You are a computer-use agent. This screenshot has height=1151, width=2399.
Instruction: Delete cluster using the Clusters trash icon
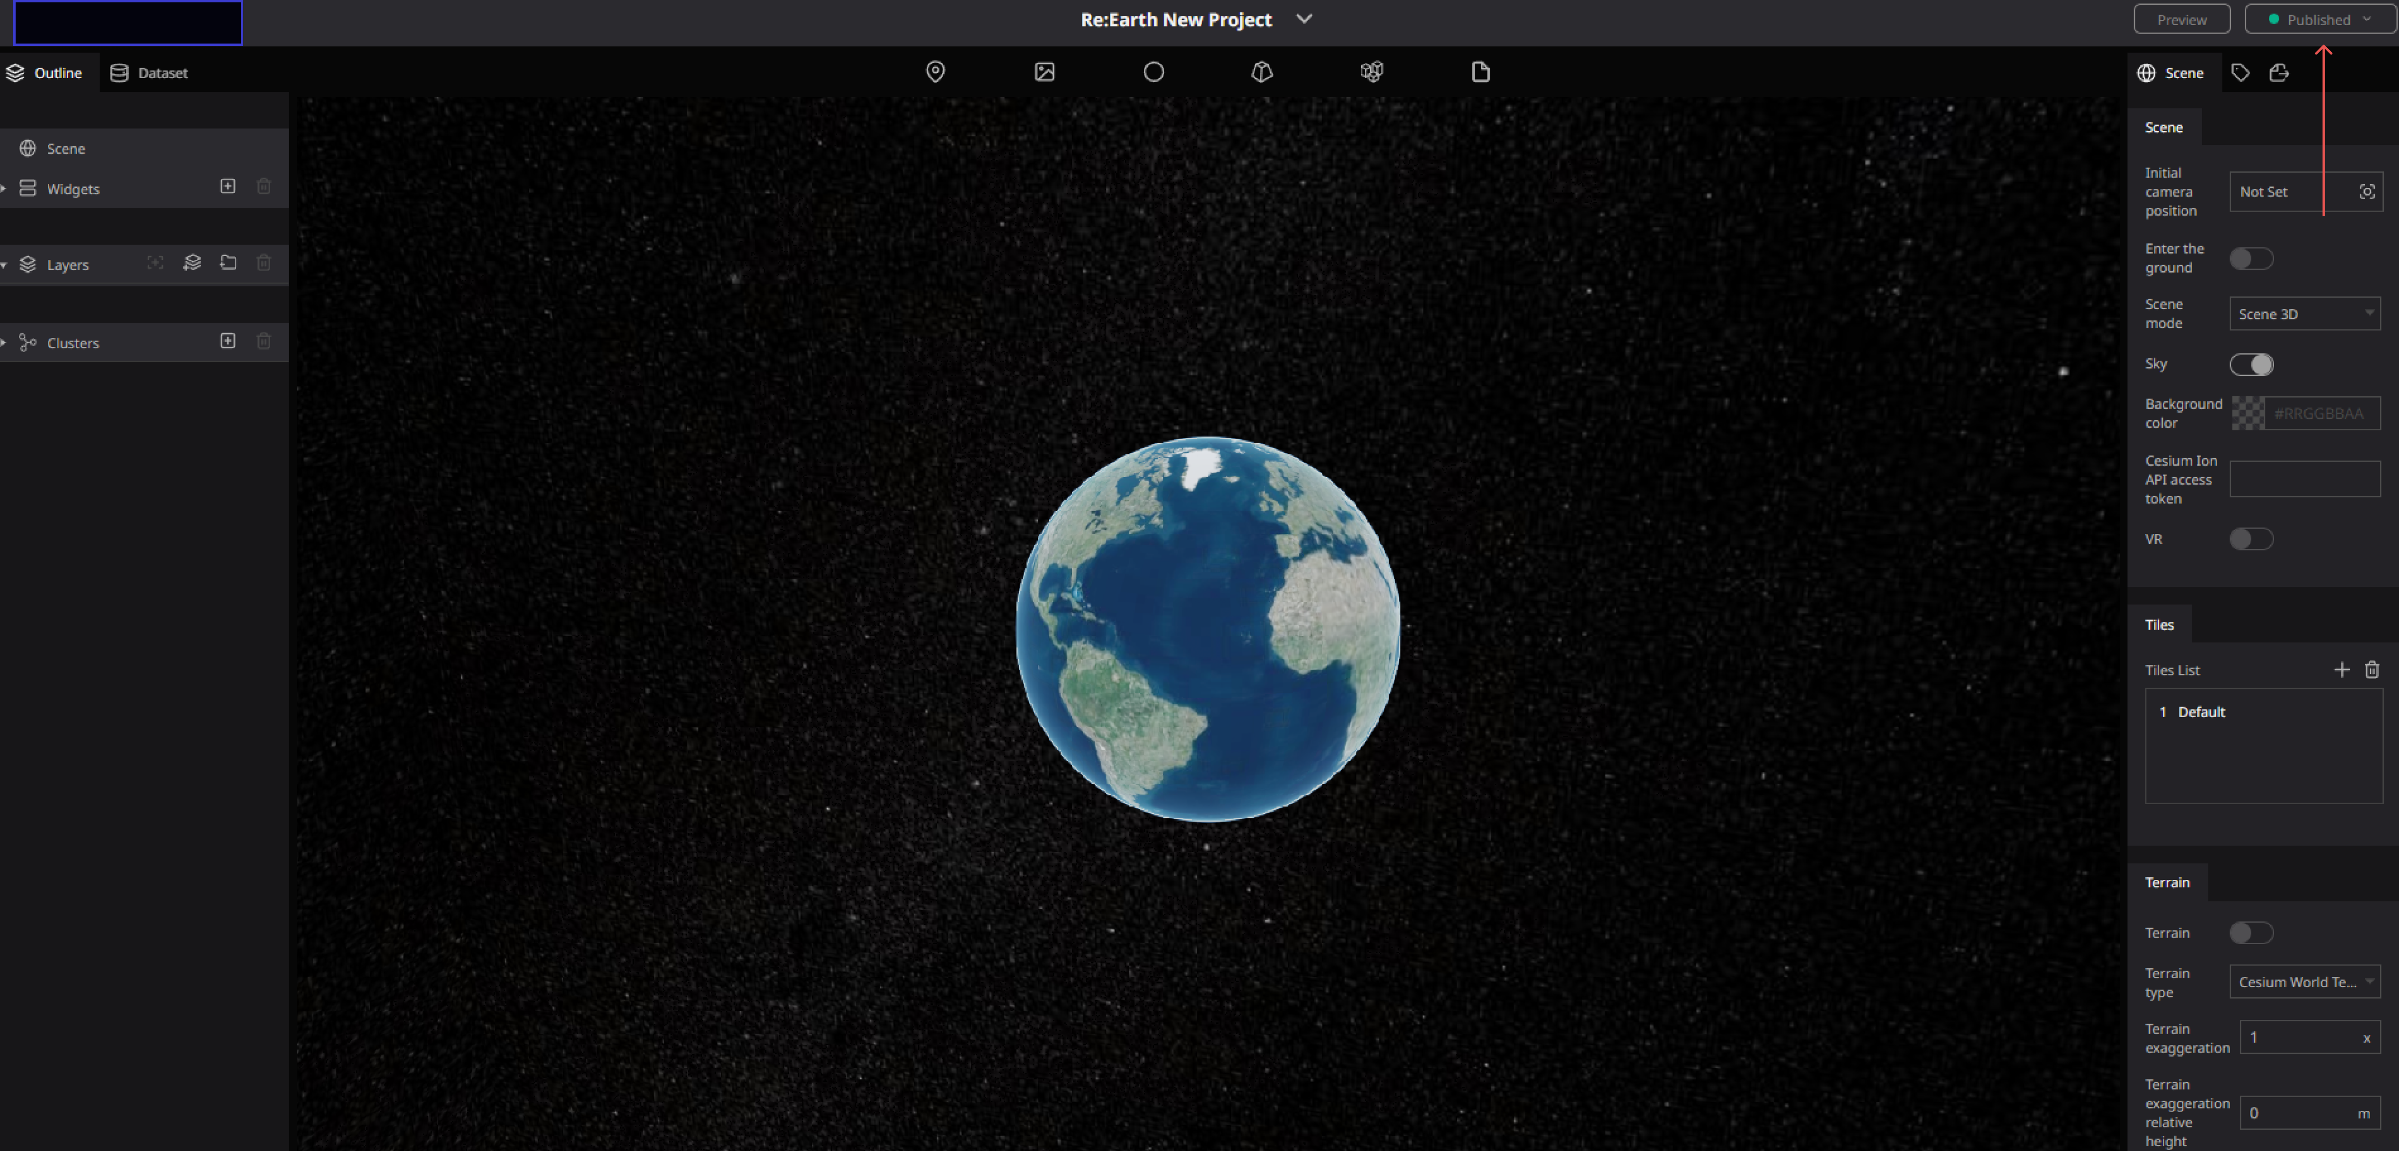264,341
